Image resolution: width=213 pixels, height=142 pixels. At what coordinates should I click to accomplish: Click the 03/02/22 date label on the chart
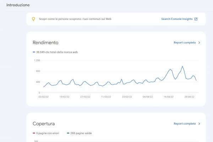[x=43, y=96]
